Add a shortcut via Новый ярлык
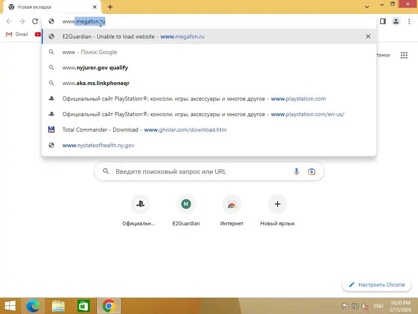The width and height of the screenshot is (418, 314). coord(277,211)
